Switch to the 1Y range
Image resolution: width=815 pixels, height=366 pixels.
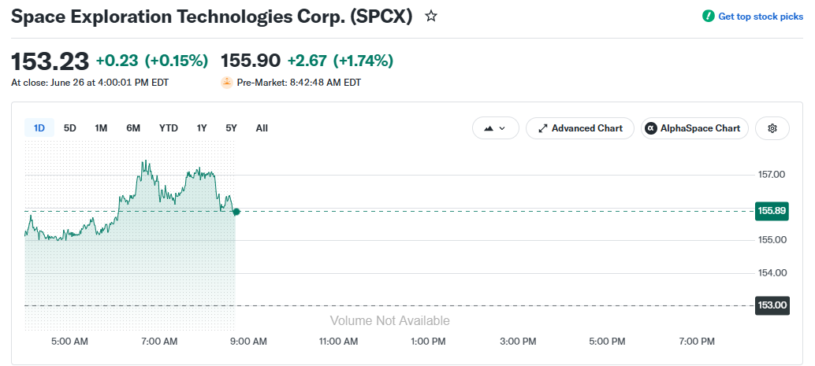coord(202,128)
